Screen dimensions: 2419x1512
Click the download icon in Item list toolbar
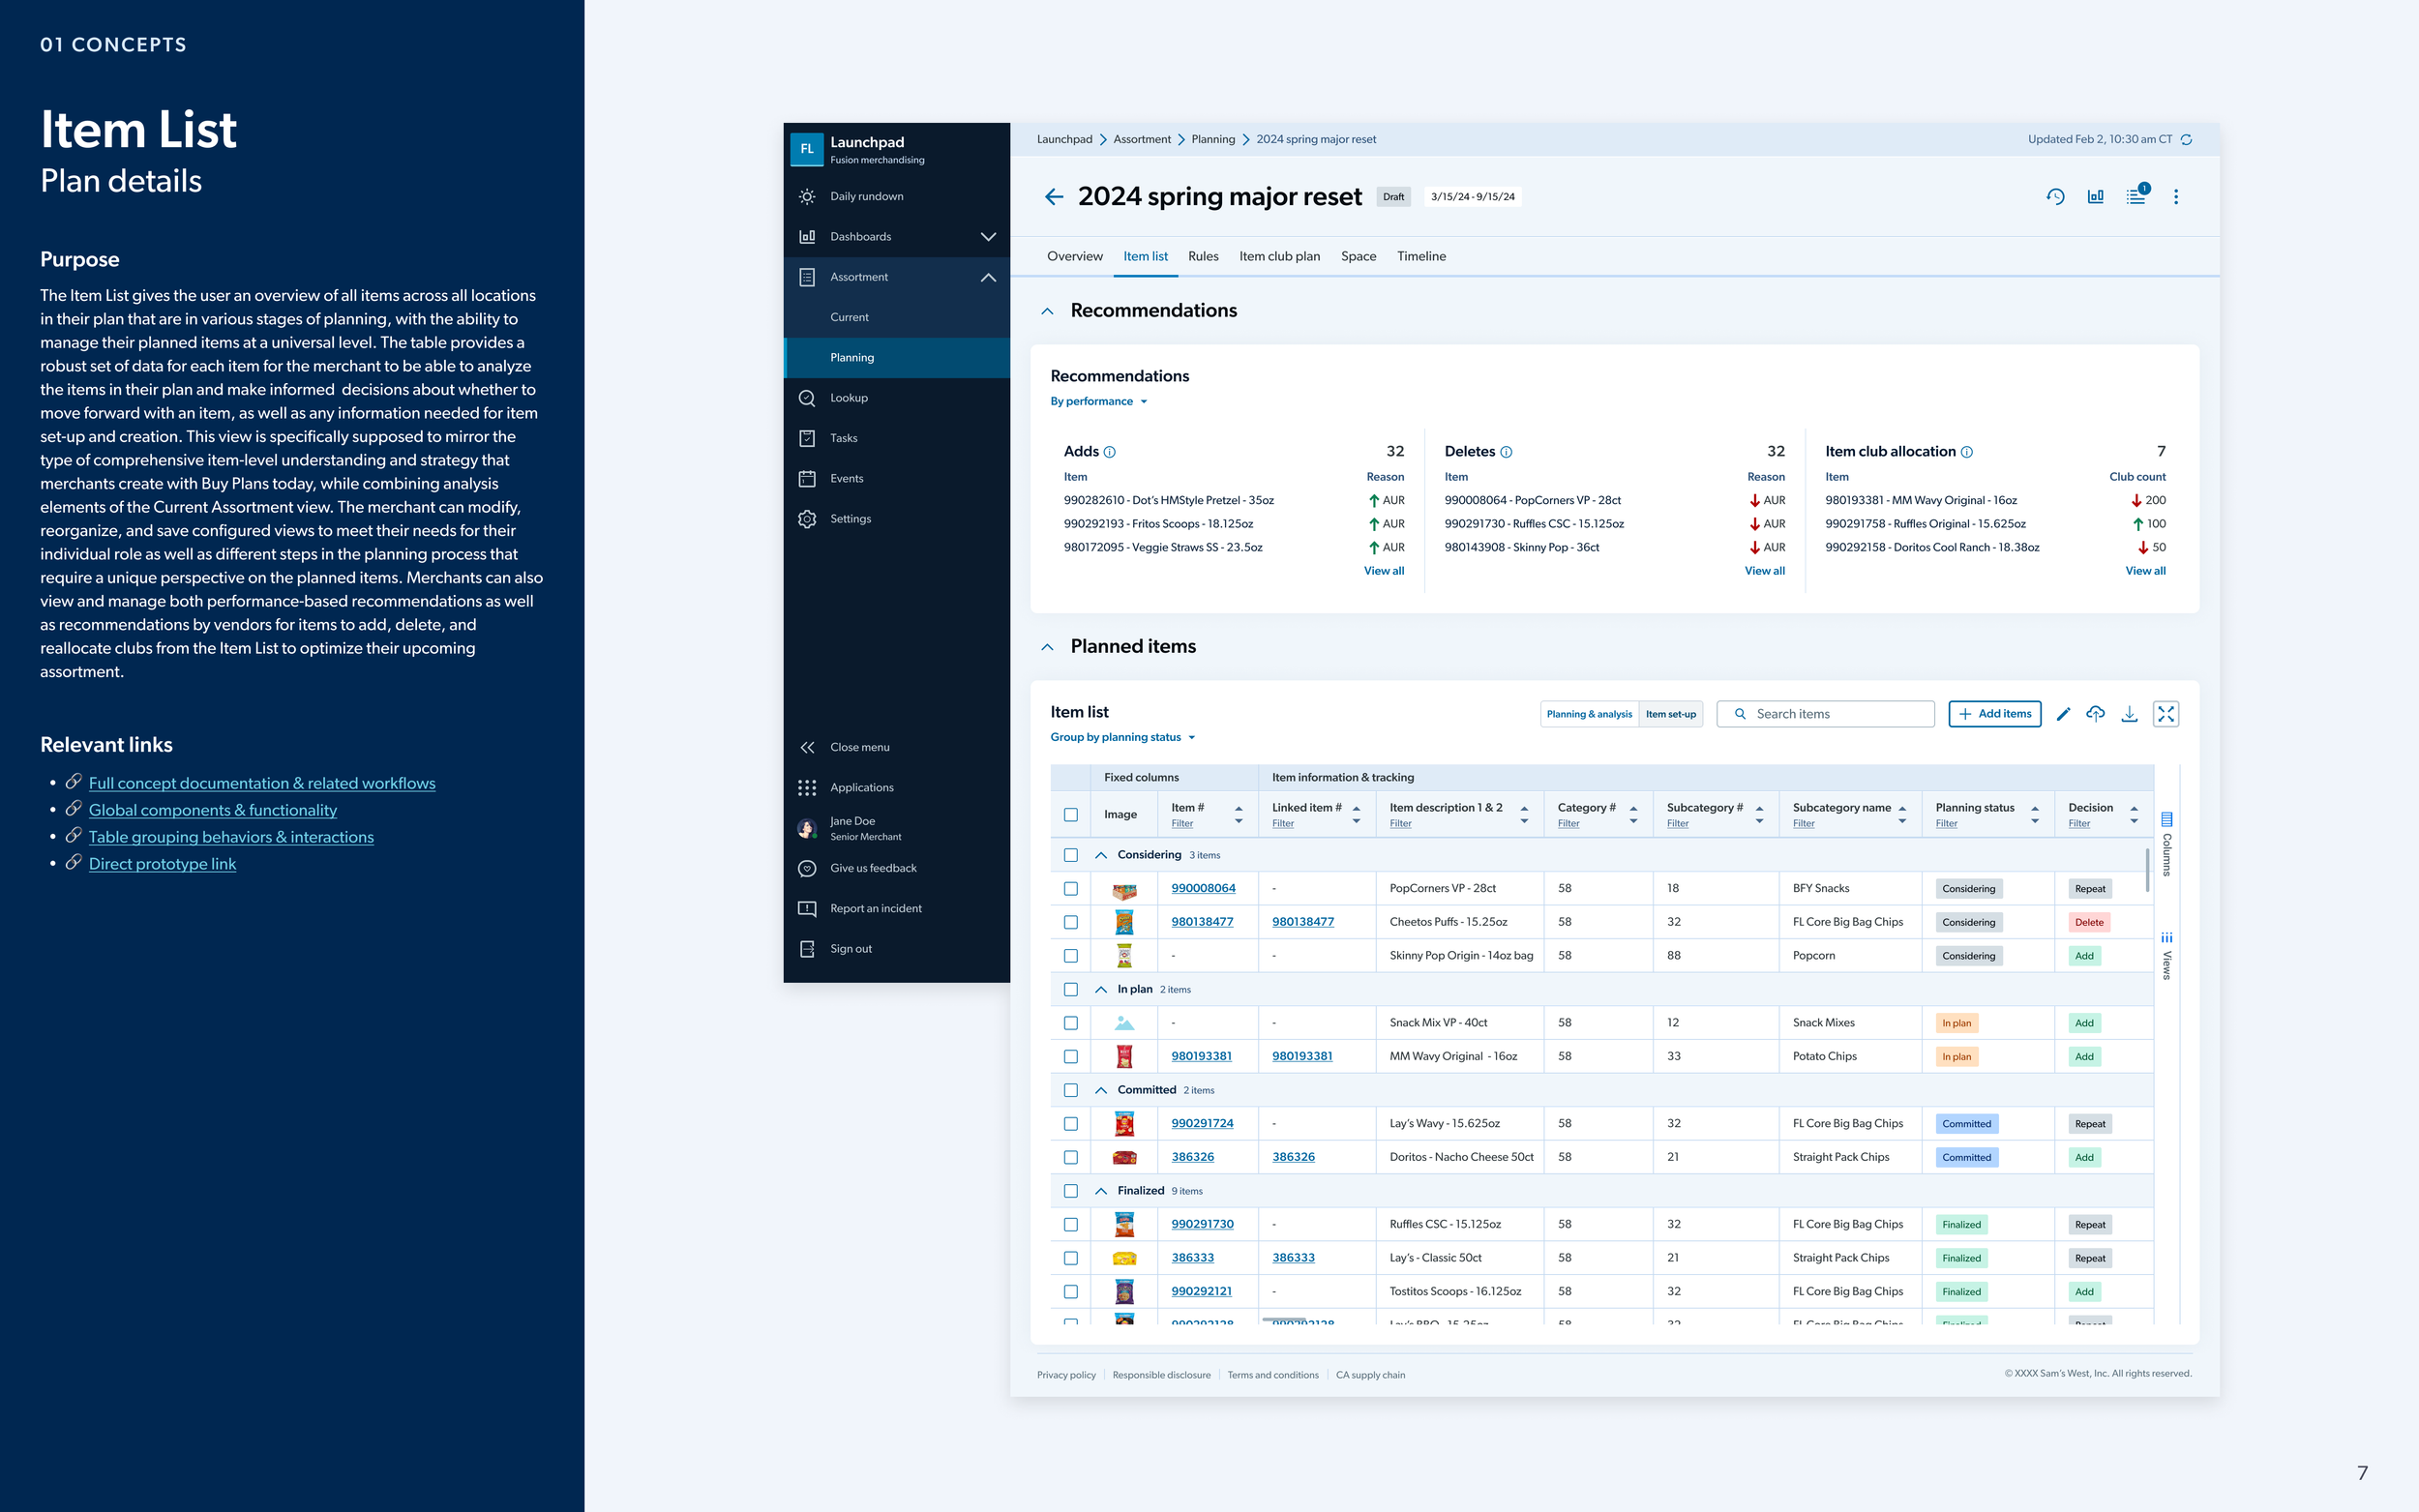click(x=2129, y=714)
